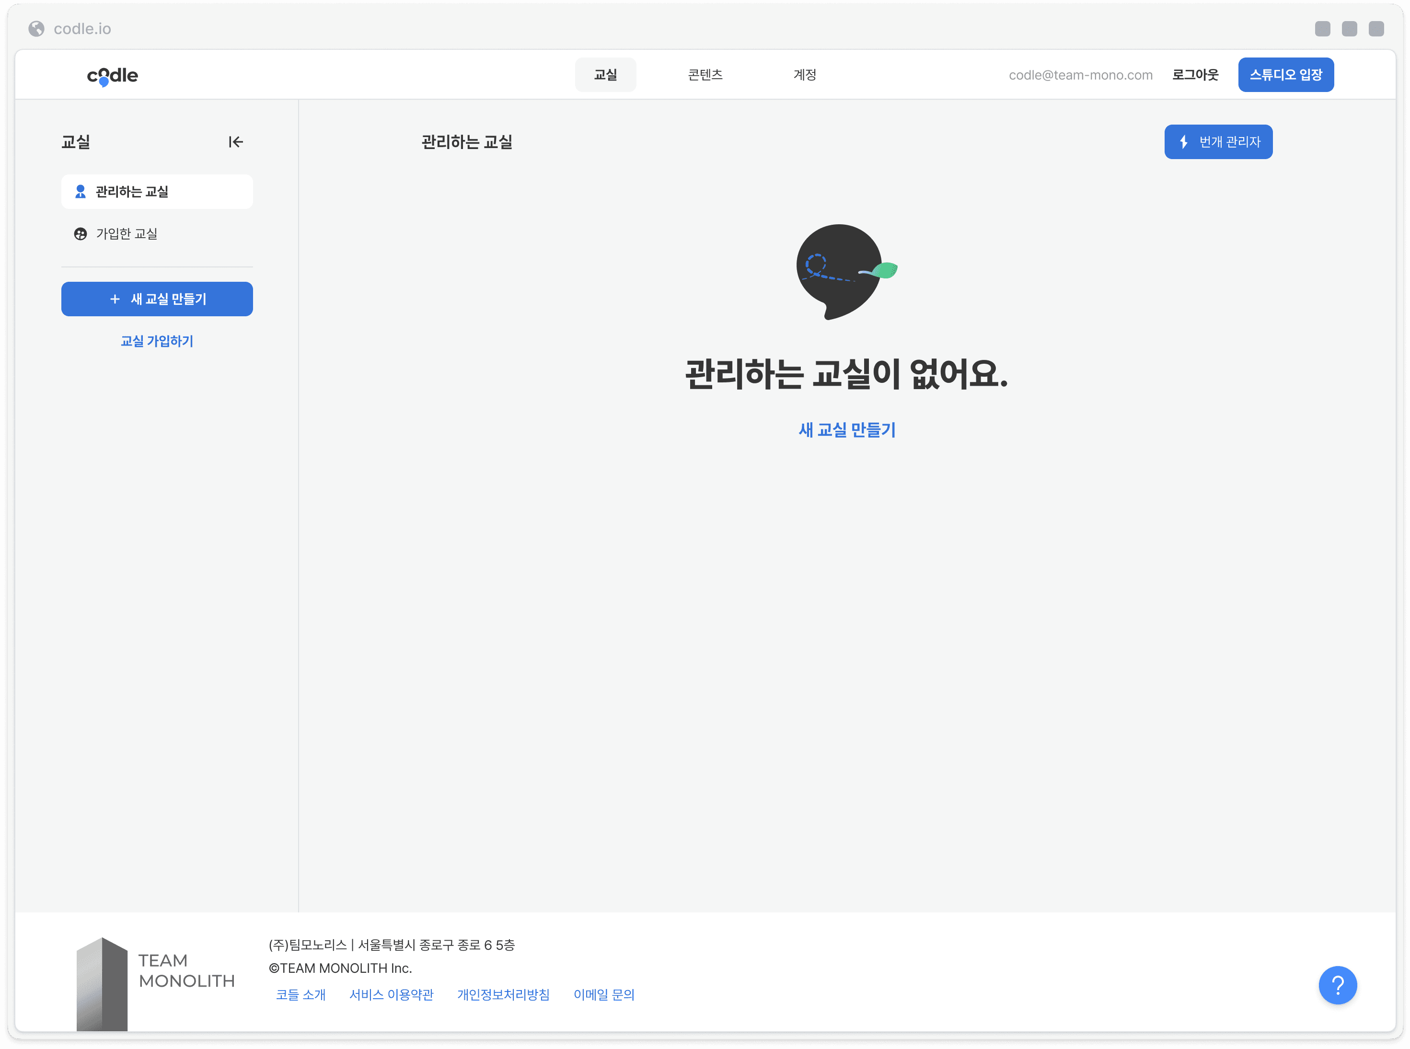Open the 교실 가입하기 link
The height and width of the screenshot is (1049, 1410).
pyautogui.click(x=157, y=341)
